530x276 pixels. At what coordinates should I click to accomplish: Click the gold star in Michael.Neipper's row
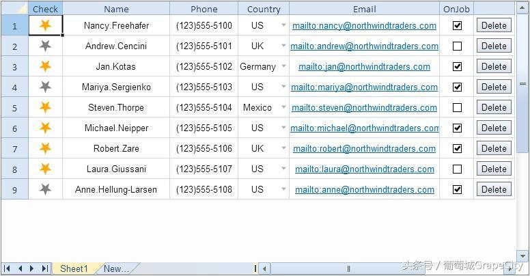tap(45, 128)
